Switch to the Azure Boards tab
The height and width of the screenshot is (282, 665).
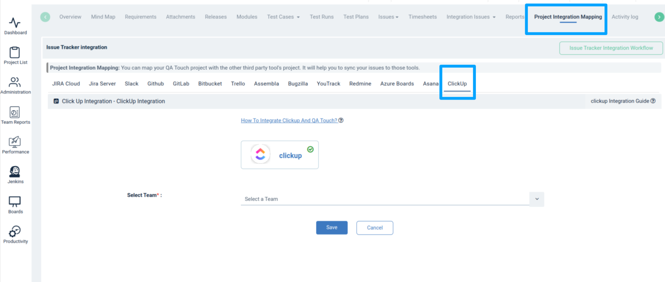(397, 84)
